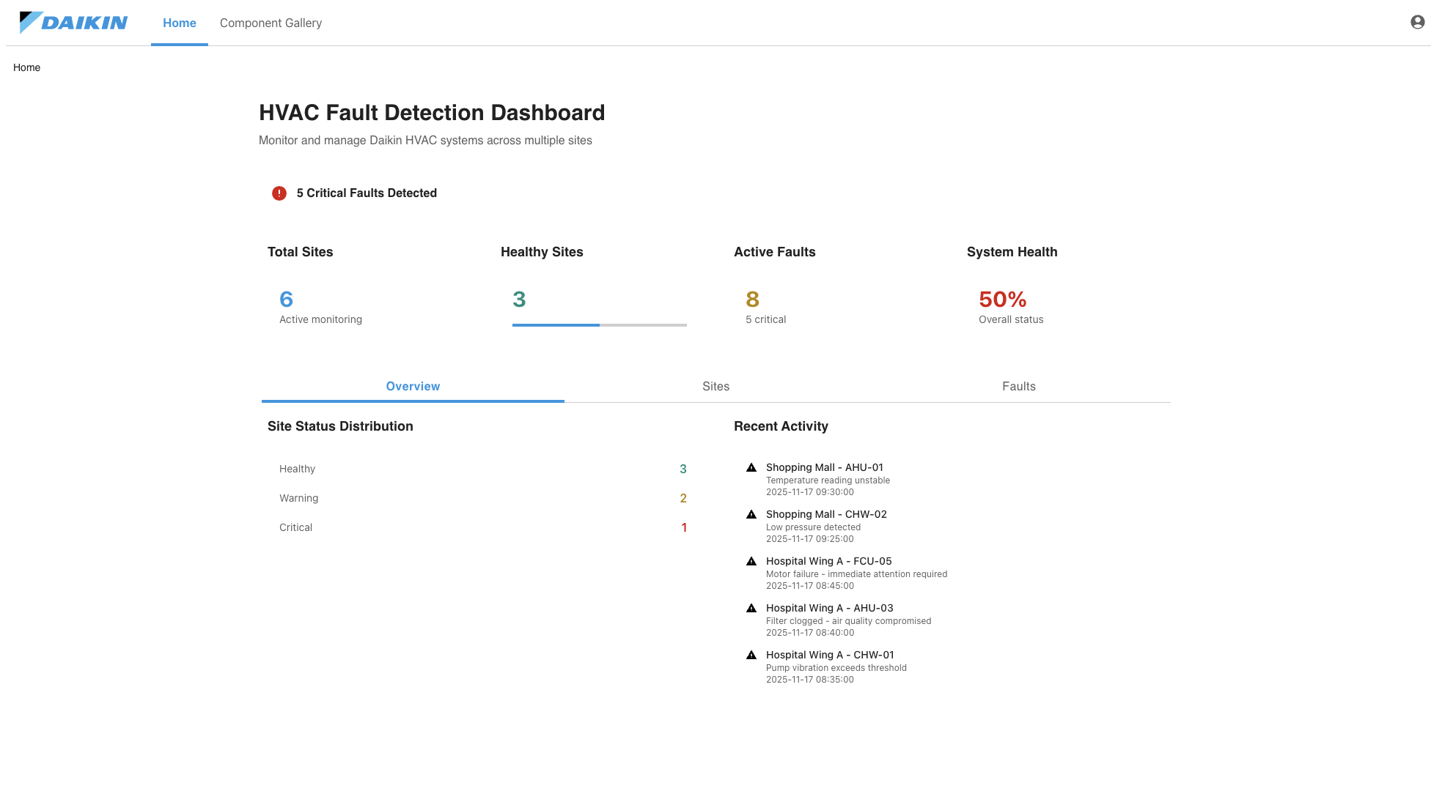Click the red critical faults alert icon
Screen dimensions: 1431x791
point(279,193)
